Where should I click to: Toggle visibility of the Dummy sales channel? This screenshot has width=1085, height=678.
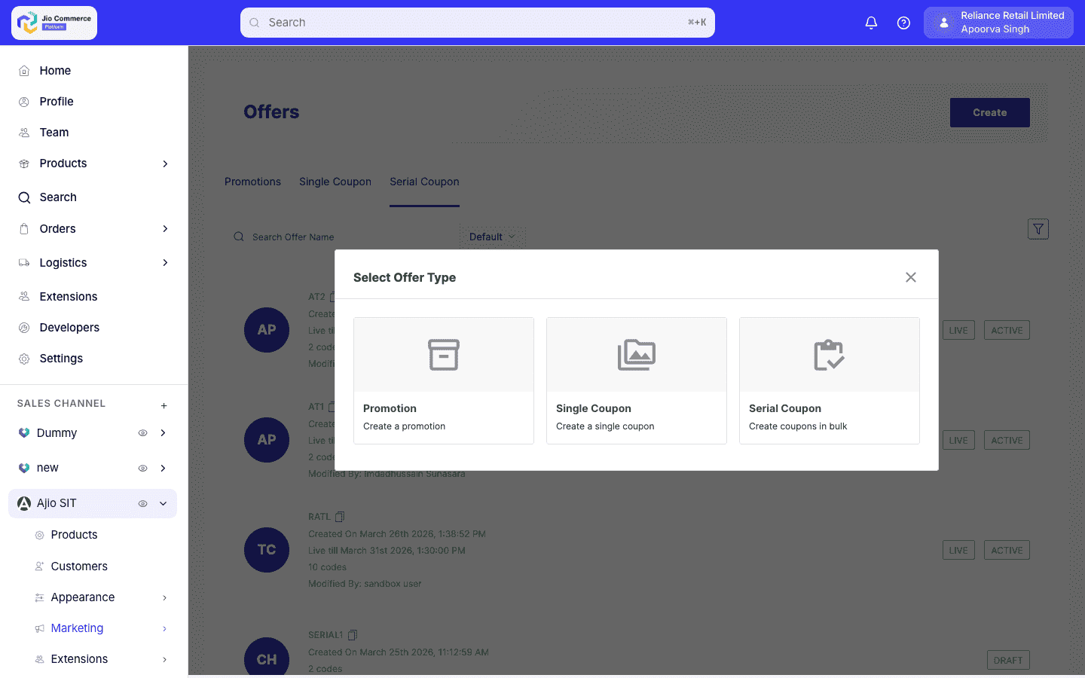click(x=142, y=432)
